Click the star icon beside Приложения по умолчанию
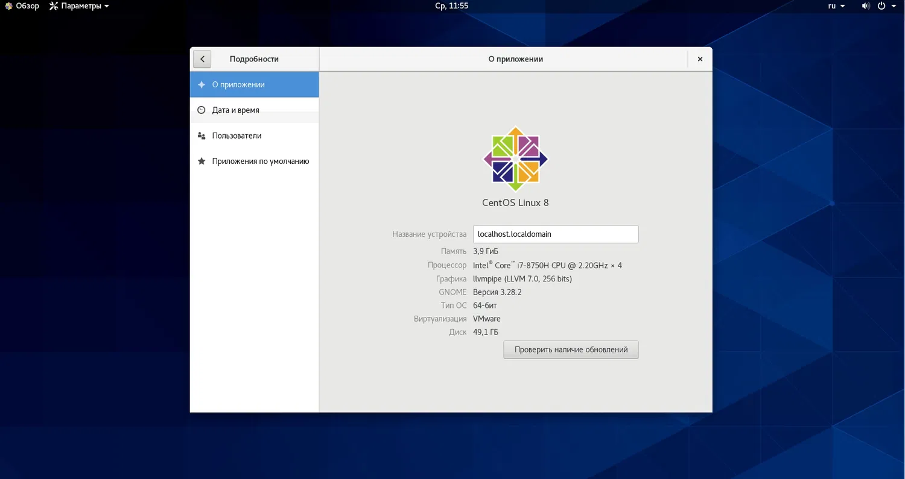 (202, 161)
